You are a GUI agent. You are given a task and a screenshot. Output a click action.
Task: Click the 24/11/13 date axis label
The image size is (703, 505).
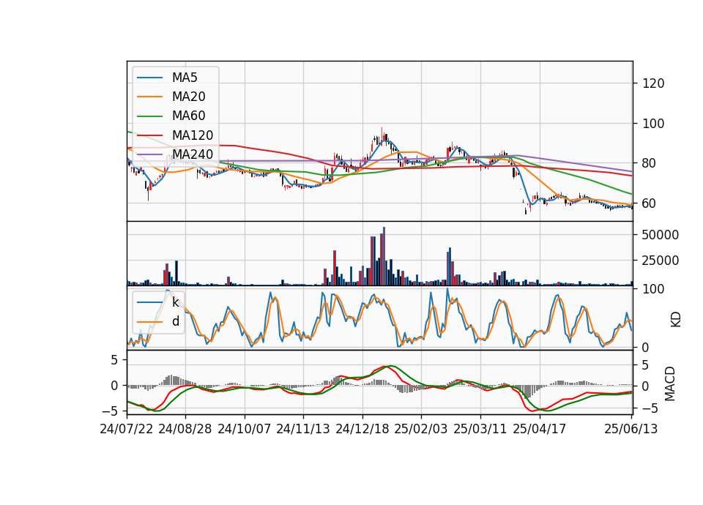(303, 429)
